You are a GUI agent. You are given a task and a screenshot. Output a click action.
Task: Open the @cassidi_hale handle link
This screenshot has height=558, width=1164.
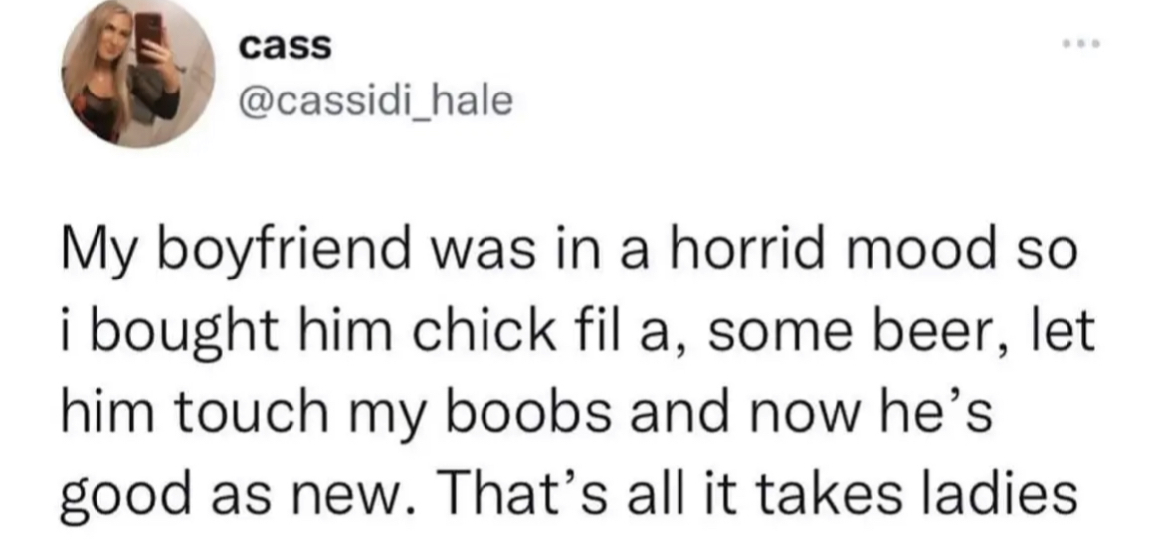coord(376,101)
